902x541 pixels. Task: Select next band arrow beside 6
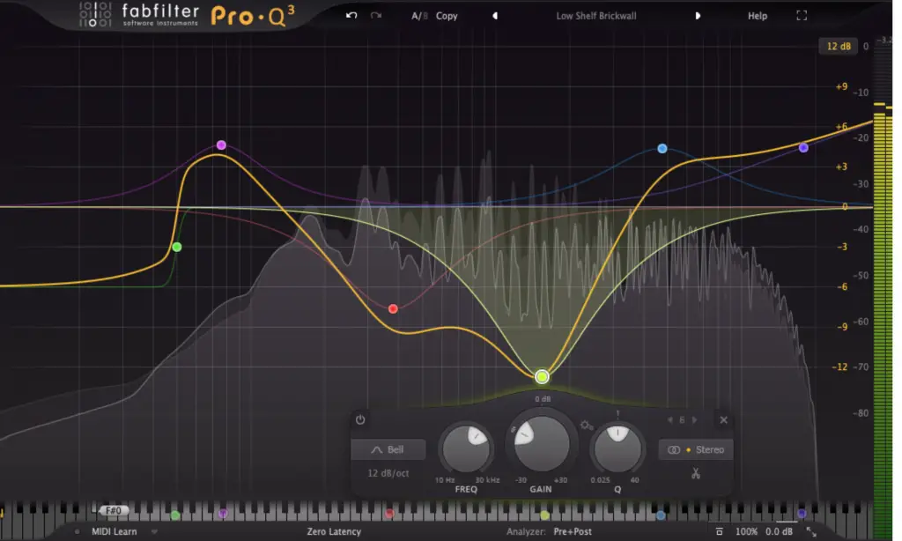click(x=694, y=420)
